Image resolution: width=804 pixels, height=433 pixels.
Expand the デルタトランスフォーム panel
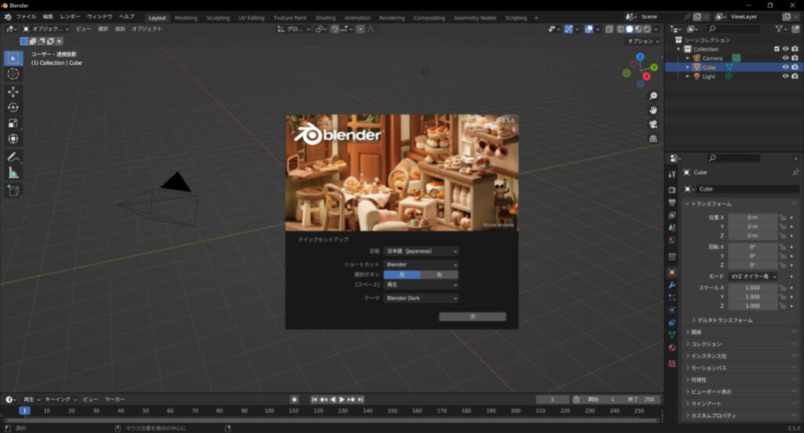725,320
